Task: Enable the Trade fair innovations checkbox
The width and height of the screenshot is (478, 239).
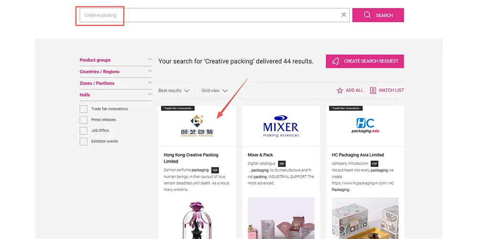Action: (x=84, y=109)
